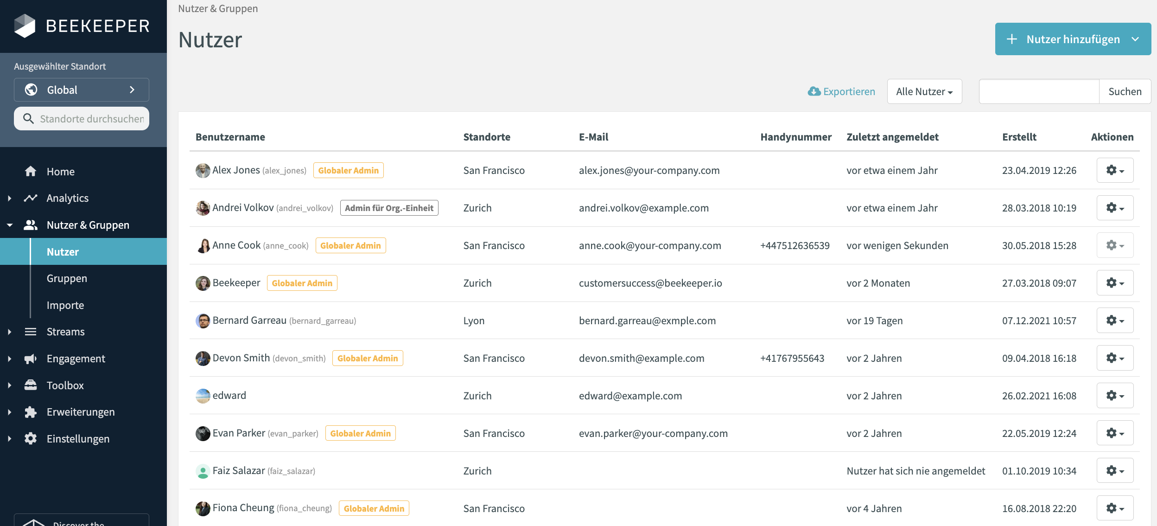Open the Toolbox icon
Viewport: 1157px width, 526px height.
click(x=31, y=385)
